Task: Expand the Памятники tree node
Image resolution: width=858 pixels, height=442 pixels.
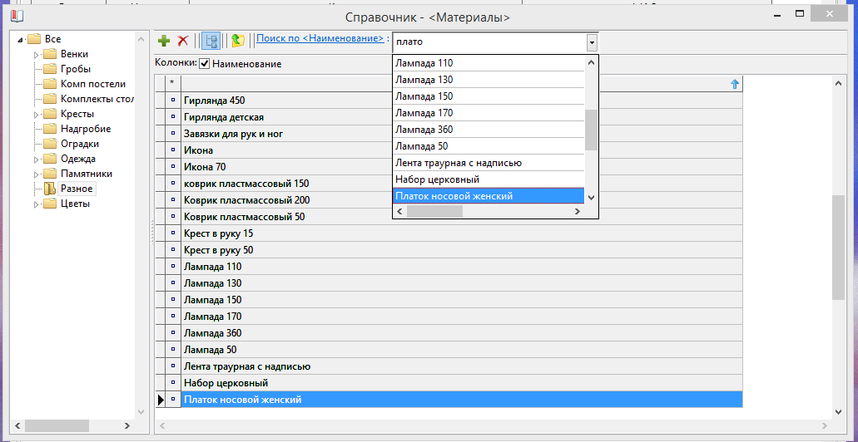Action: click(37, 174)
